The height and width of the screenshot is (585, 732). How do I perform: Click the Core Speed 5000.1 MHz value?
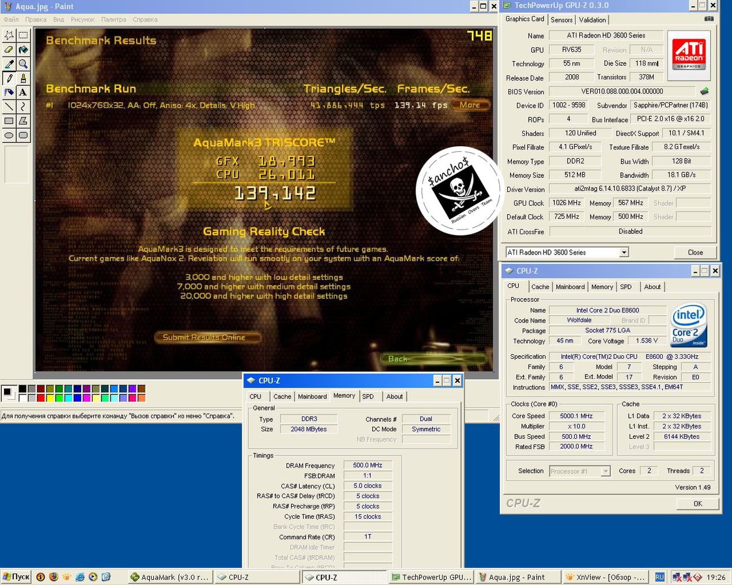tap(576, 416)
